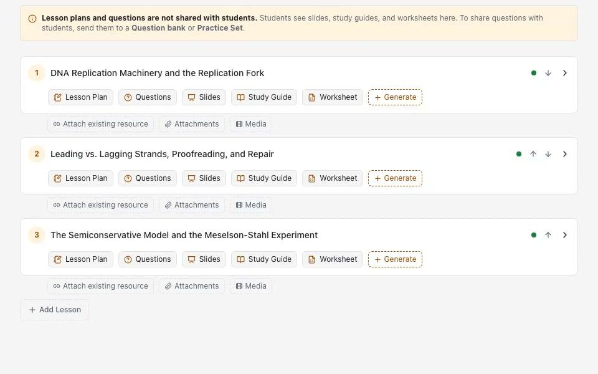Attach existing resource below lesson 3

(x=101, y=286)
